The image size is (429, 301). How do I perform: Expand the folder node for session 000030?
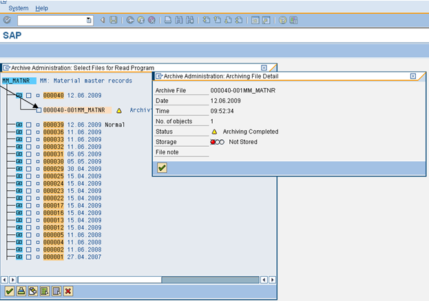19,161
